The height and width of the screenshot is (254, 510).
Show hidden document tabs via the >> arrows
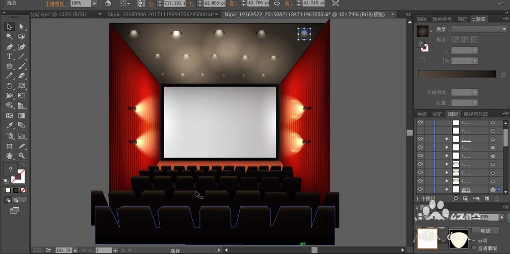click(x=409, y=14)
